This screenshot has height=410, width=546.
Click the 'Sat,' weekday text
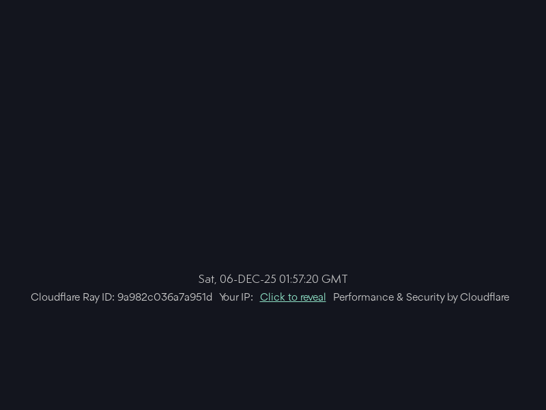coord(207,279)
